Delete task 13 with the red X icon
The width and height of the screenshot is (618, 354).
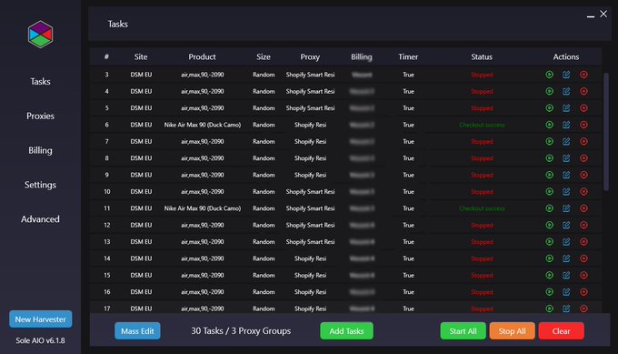pyautogui.click(x=583, y=241)
